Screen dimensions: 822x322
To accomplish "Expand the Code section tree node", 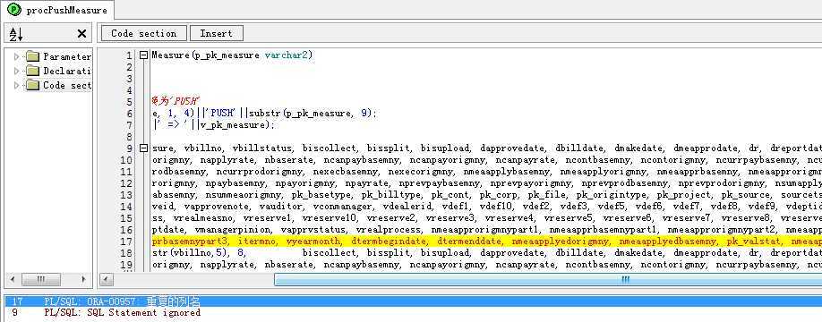I will pos(16,85).
